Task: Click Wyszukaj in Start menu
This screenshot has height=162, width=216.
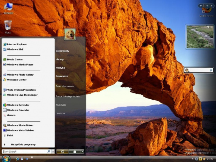Action: [61, 105]
